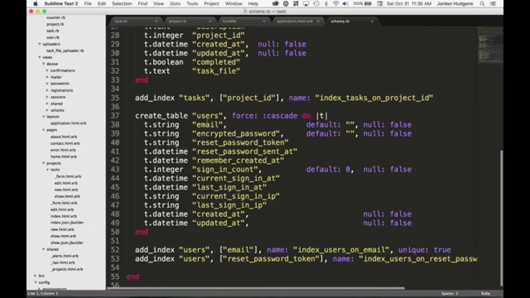Open the Apple menu

35,3
